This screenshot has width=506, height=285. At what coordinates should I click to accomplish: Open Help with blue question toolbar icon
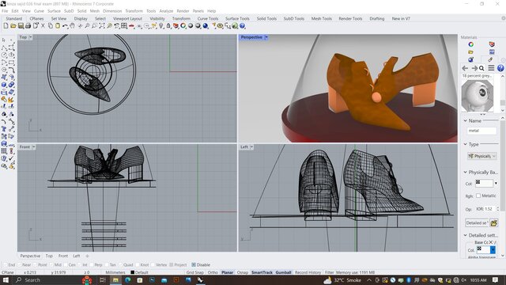point(243,26)
